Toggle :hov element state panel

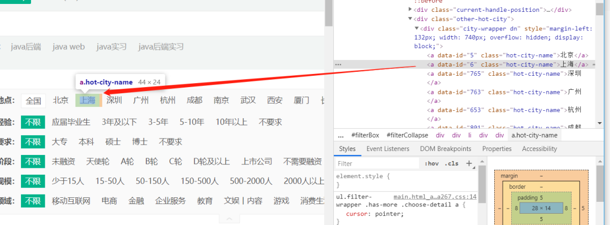[432, 163]
